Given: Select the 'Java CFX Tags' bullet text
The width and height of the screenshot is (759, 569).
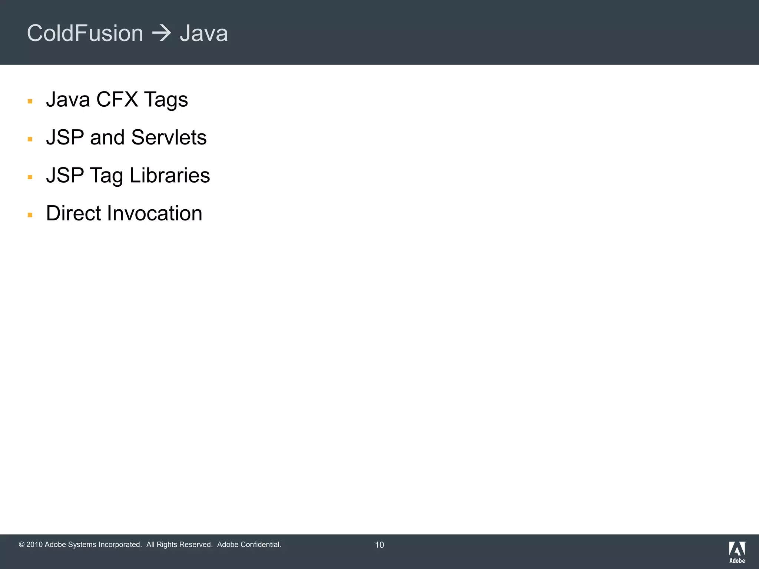Looking at the screenshot, I should (x=117, y=100).
